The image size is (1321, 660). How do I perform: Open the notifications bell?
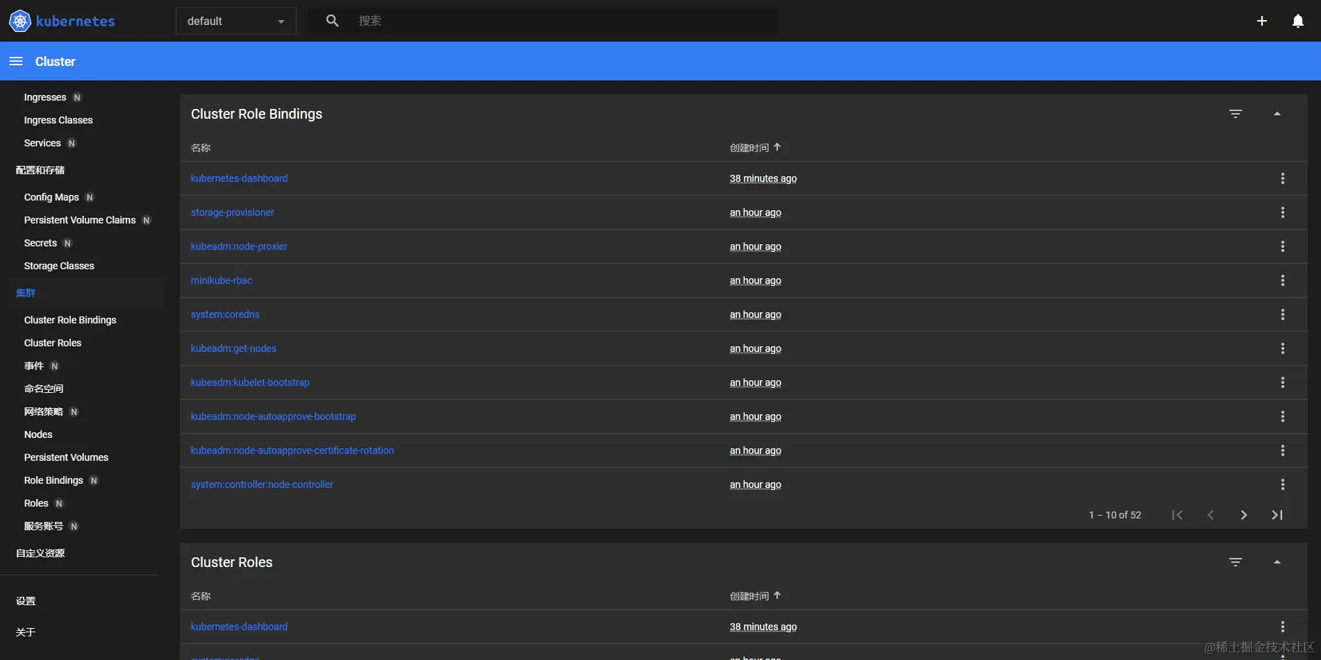coord(1298,21)
